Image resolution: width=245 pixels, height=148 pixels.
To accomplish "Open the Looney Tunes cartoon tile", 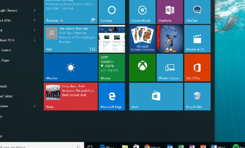I will click(170, 39).
